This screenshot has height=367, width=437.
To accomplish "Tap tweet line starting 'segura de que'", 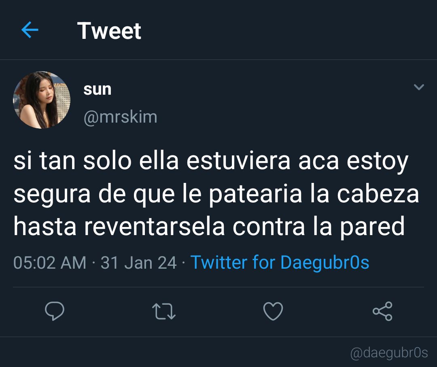I will pos(216,194).
